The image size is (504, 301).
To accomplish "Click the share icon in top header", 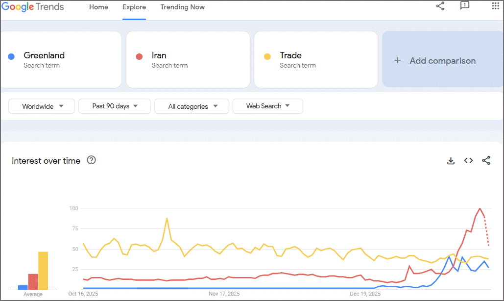I will tap(440, 6).
